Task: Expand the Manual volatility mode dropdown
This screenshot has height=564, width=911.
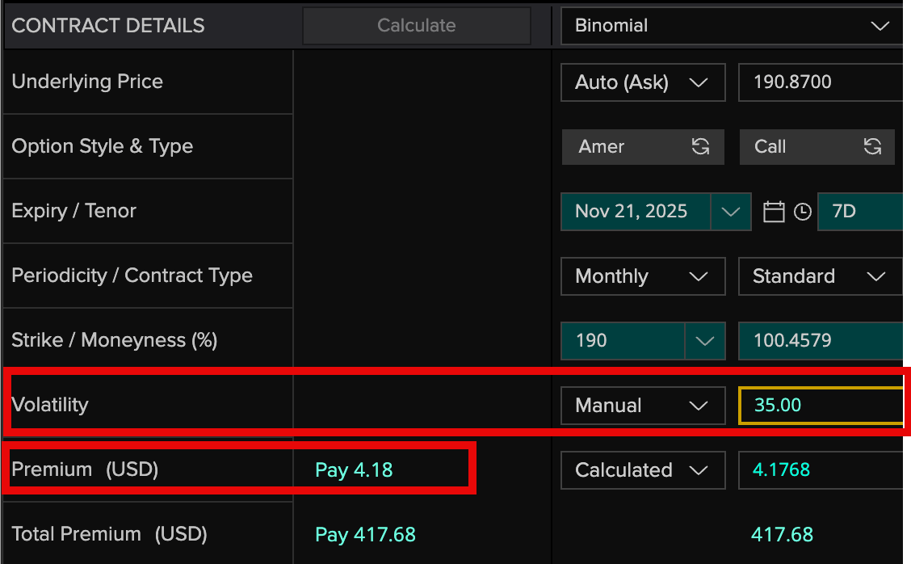Action: pos(642,406)
